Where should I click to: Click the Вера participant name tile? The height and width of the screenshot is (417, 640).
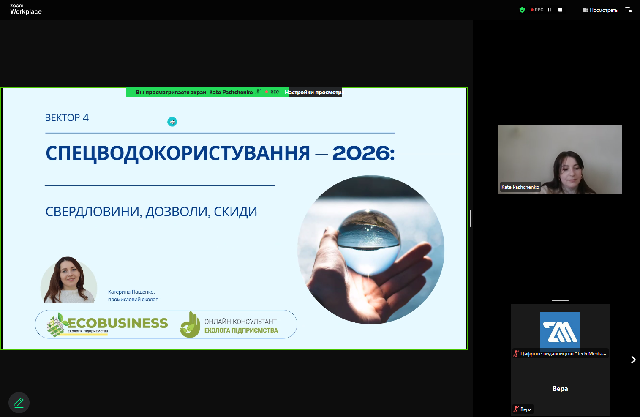coord(560,389)
